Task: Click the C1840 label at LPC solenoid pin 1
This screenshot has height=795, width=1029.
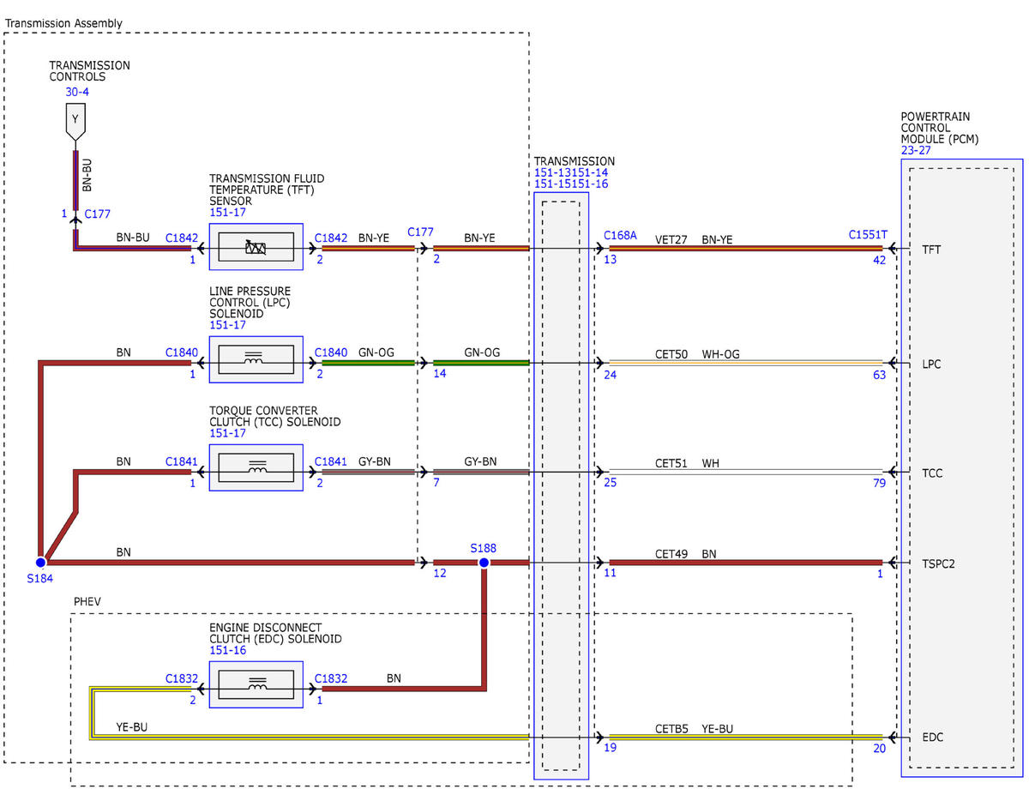Action: (x=182, y=352)
